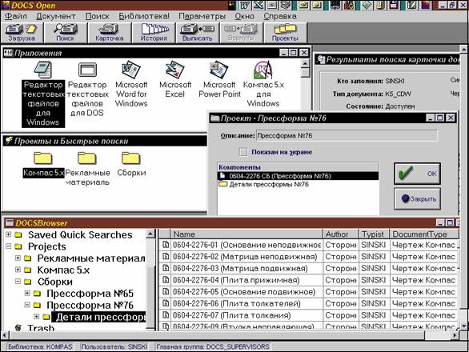
Task: Click the DocumentType column header
Action: click(424, 234)
